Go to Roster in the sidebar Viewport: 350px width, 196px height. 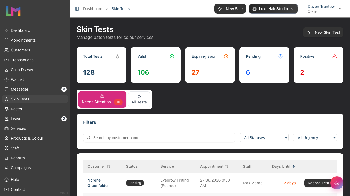[x=35, y=109]
